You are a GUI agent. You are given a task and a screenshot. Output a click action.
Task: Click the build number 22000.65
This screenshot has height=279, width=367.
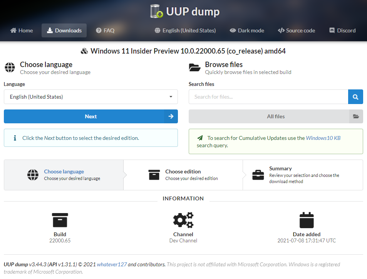point(60,240)
